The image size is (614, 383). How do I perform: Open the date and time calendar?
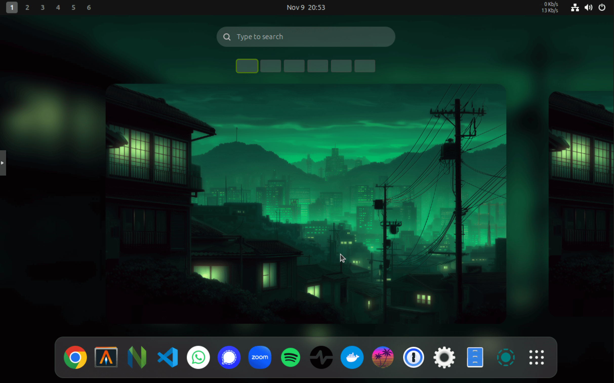305,7
